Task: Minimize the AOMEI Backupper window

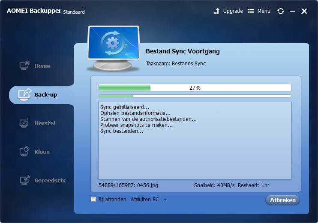Action: pos(292,12)
